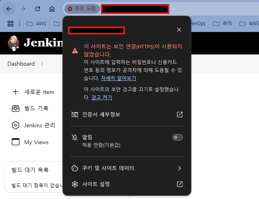The width and height of the screenshot is (259, 199).
Task: Click the browser forward arrow
Action: pos(23,9)
